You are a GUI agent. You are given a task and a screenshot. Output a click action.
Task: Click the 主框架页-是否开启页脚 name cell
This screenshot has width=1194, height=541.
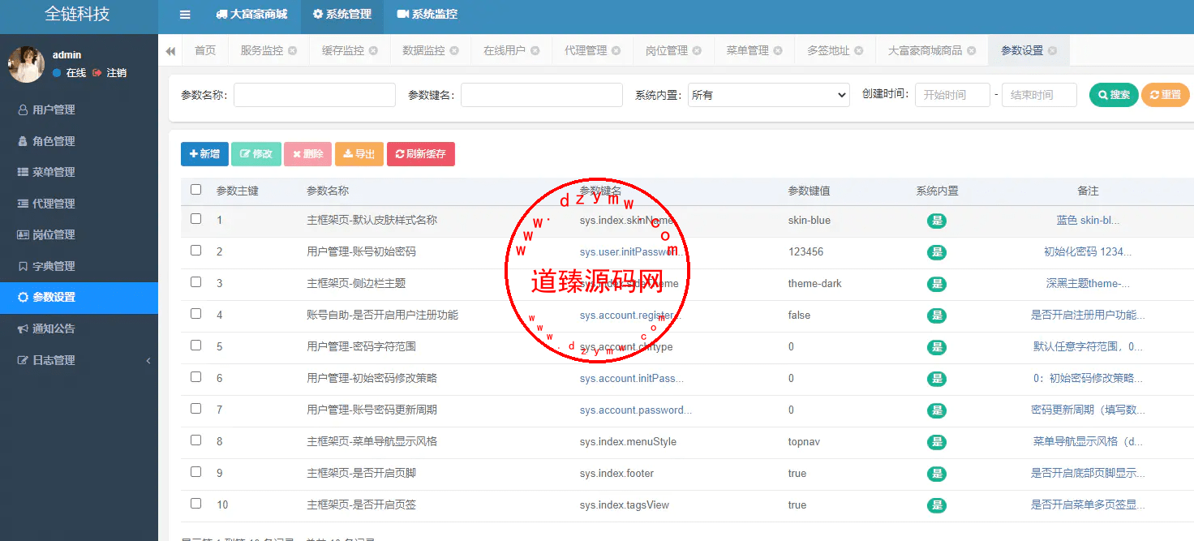tap(361, 474)
